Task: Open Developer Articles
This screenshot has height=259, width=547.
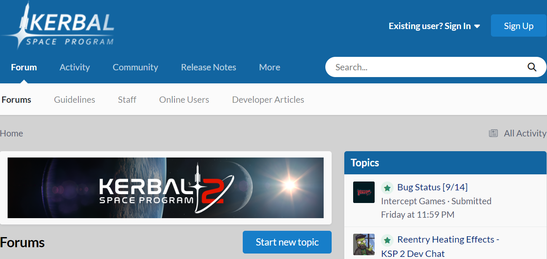Action: tap(268, 100)
